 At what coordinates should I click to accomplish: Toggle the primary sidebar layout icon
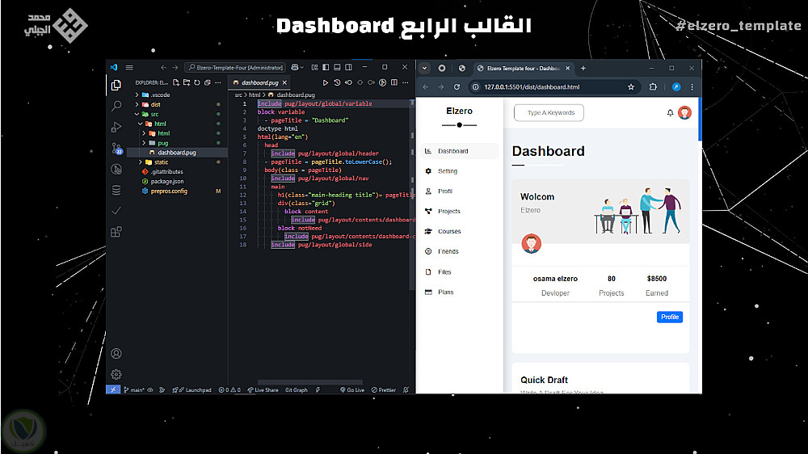point(326,68)
